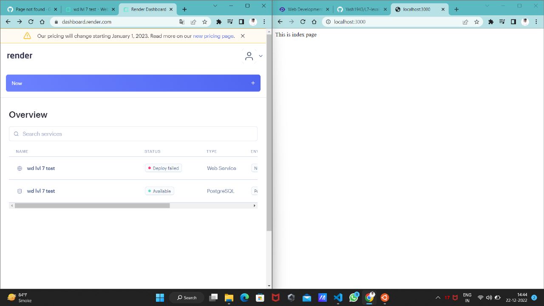Click the Web Service type cell
The width and height of the screenshot is (544, 306).
221,168
